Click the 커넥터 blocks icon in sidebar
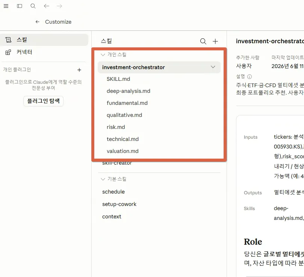This screenshot has height=277, width=304. coord(8,52)
